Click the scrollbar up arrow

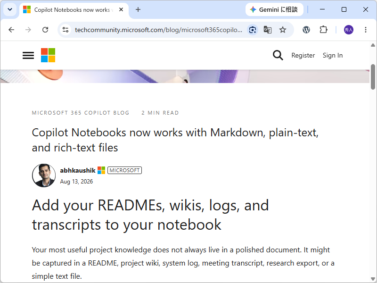pyautogui.click(x=373, y=45)
